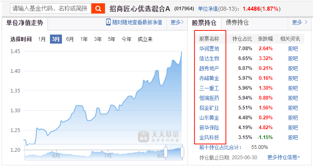Click the net value 1.4486 figure
313x167 pixels.
click(251, 9)
